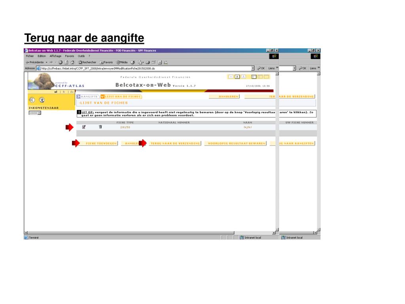This screenshot has width=405, height=304.
Task: Edit the fiche 28150 with the pencil icon
Action: coord(84,127)
